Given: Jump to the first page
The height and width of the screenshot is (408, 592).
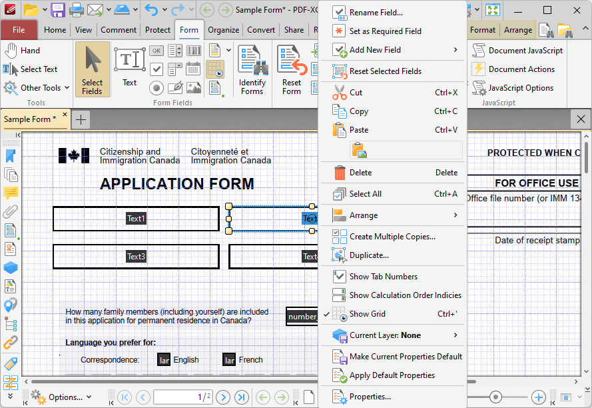Looking at the screenshot, I should (125, 397).
